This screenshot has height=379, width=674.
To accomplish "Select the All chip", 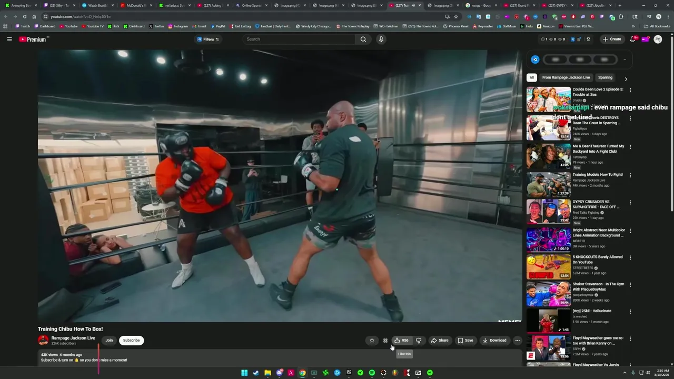I will pos(531,77).
